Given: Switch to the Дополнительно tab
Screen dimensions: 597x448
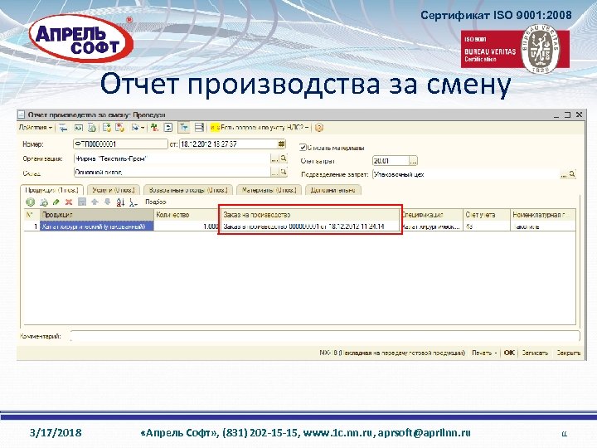Looking at the screenshot, I should click(333, 190).
